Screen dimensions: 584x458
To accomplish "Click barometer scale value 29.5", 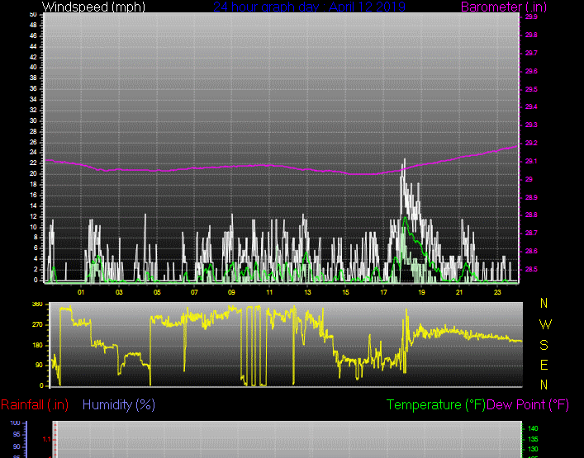I will coord(531,89).
